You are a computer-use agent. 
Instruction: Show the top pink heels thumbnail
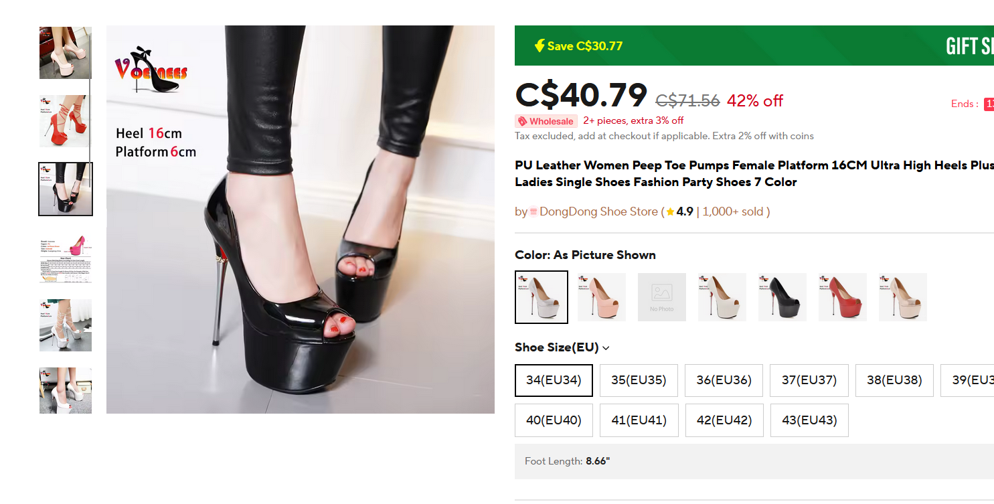pyautogui.click(x=66, y=53)
